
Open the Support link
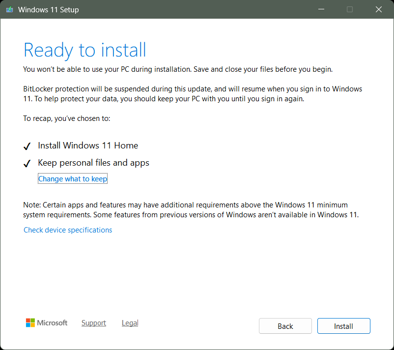pos(94,323)
